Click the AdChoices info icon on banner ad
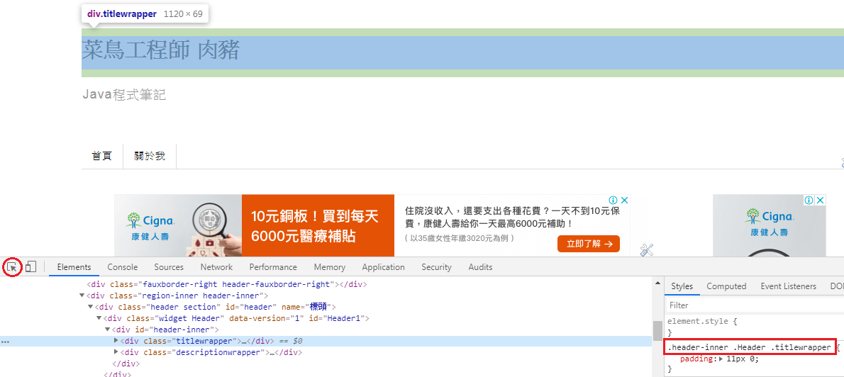This screenshot has height=377, width=844. tap(613, 201)
